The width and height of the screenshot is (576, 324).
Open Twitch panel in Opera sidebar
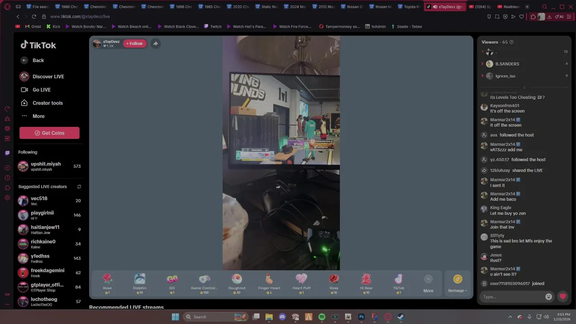pyautogui.click(x=7, y=153)
